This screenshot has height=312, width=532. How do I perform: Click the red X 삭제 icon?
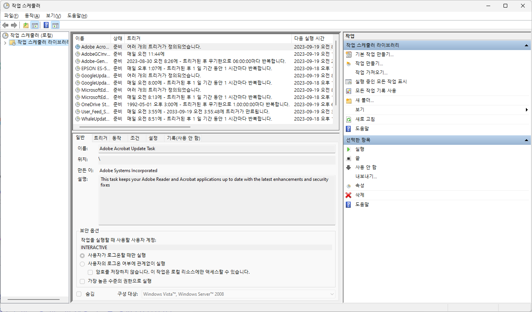(348, 195)
